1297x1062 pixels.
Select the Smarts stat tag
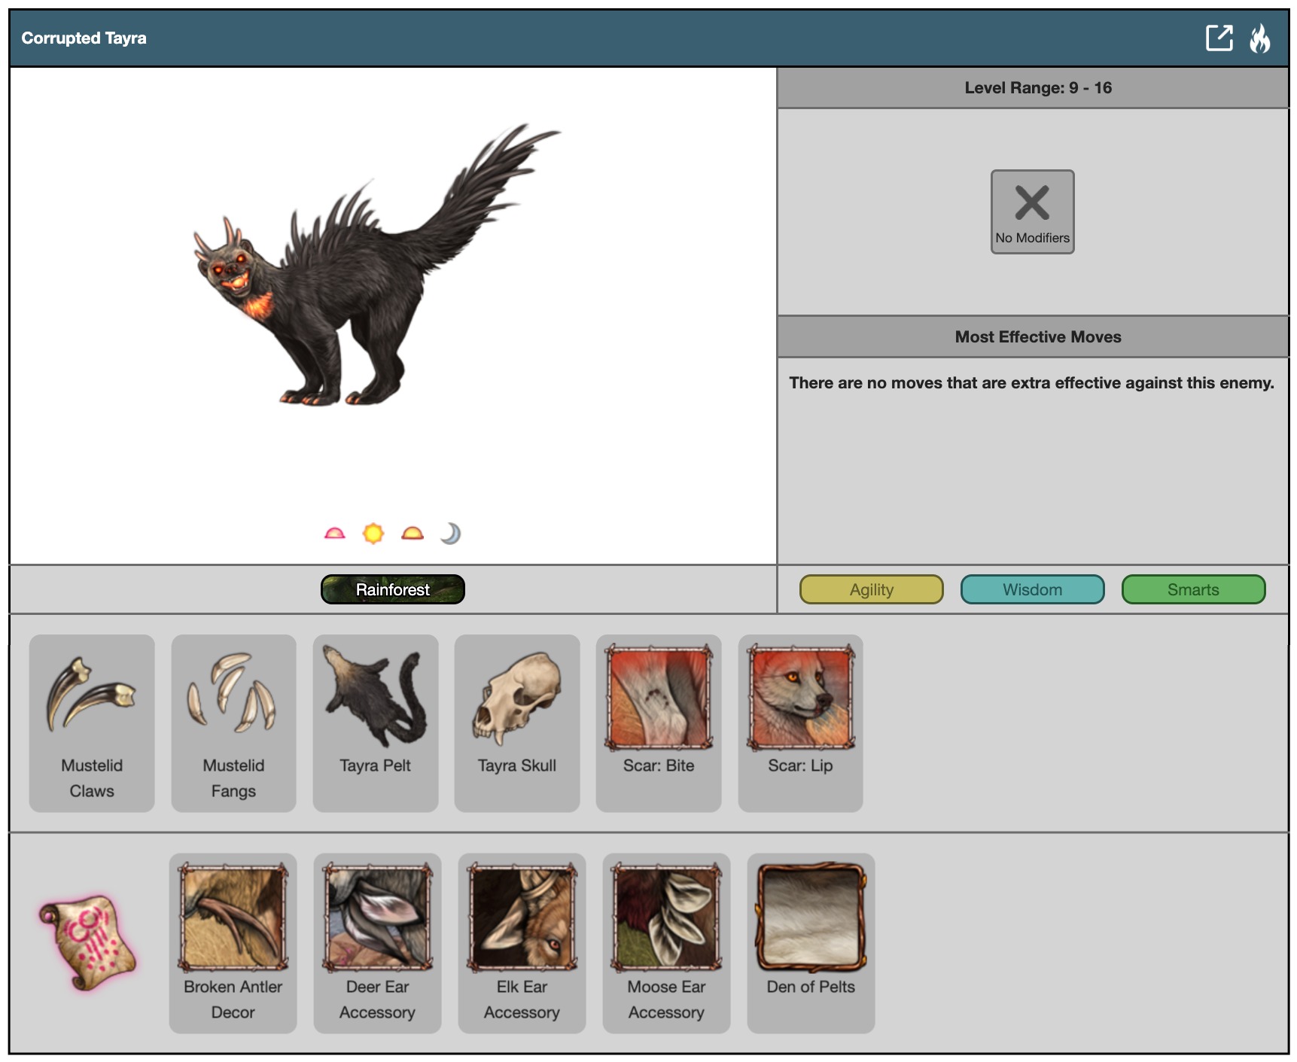pos(1193,589)
